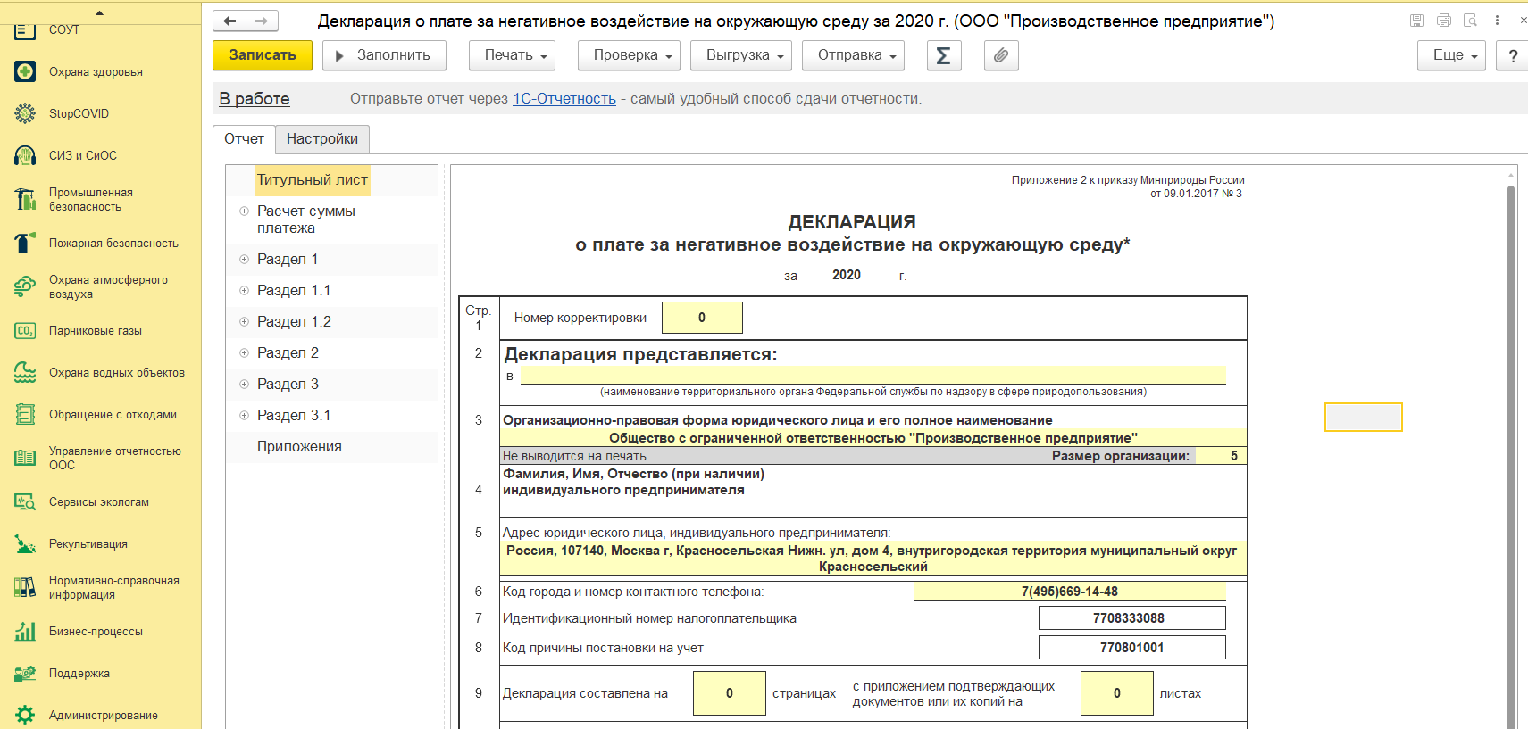Viewport: 1528px width, 729px height.
Task: Open Охрана водных объектов wave icon
Action: [x=25, y=372]
